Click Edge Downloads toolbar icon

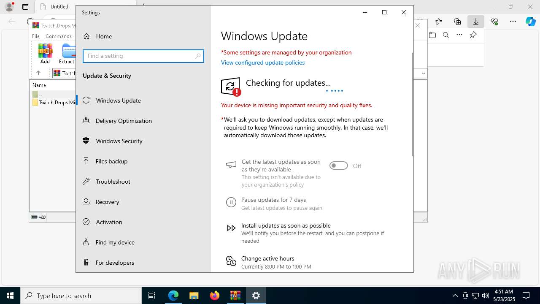coord(476,22)
